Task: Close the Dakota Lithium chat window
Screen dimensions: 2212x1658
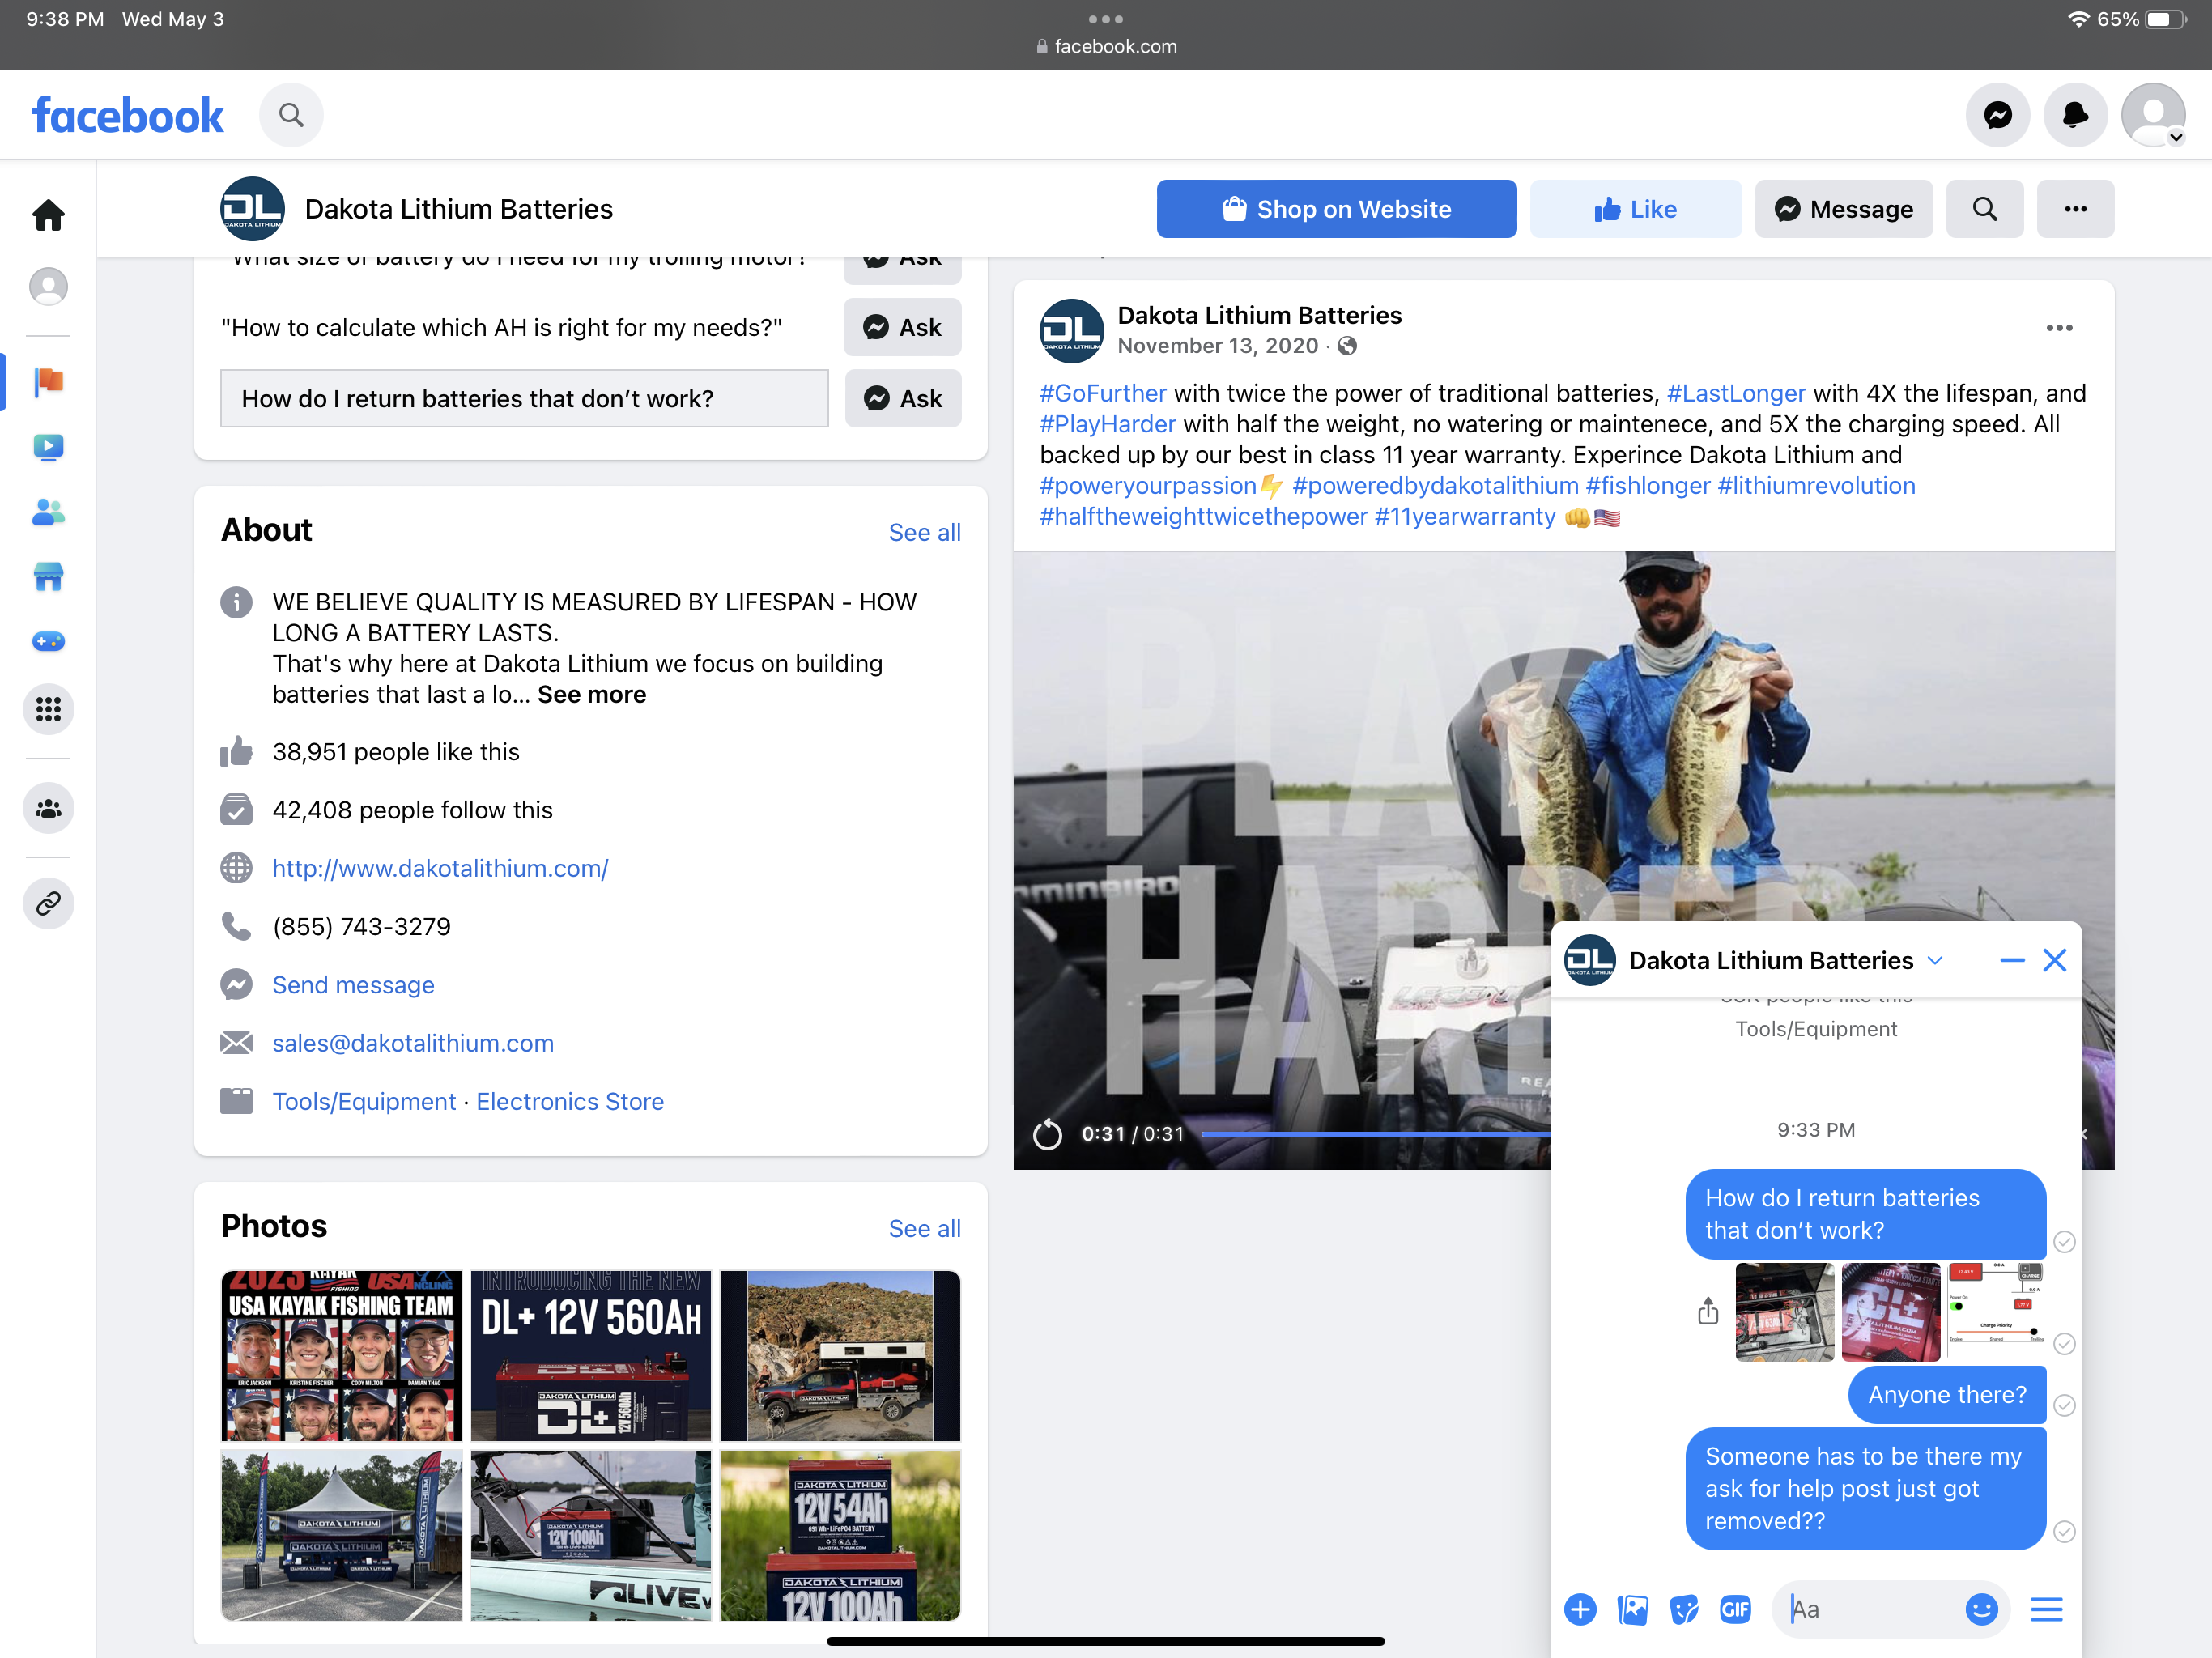Action: 2055,960
